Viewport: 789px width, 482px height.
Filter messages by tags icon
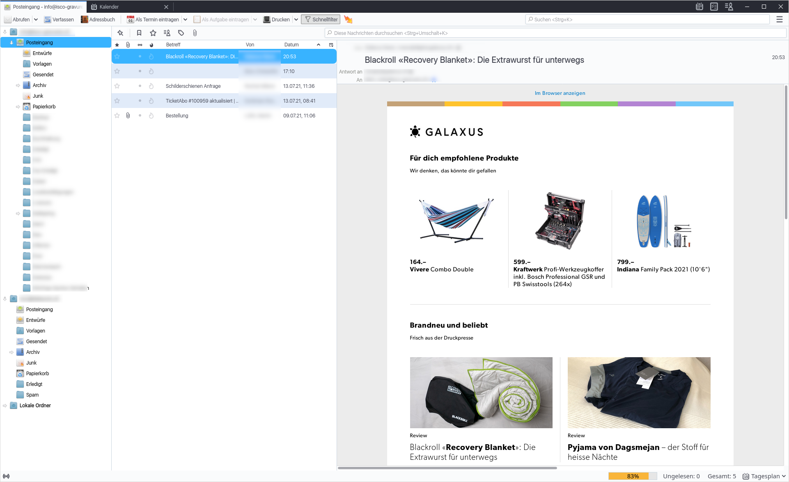[x=181, y=33]
